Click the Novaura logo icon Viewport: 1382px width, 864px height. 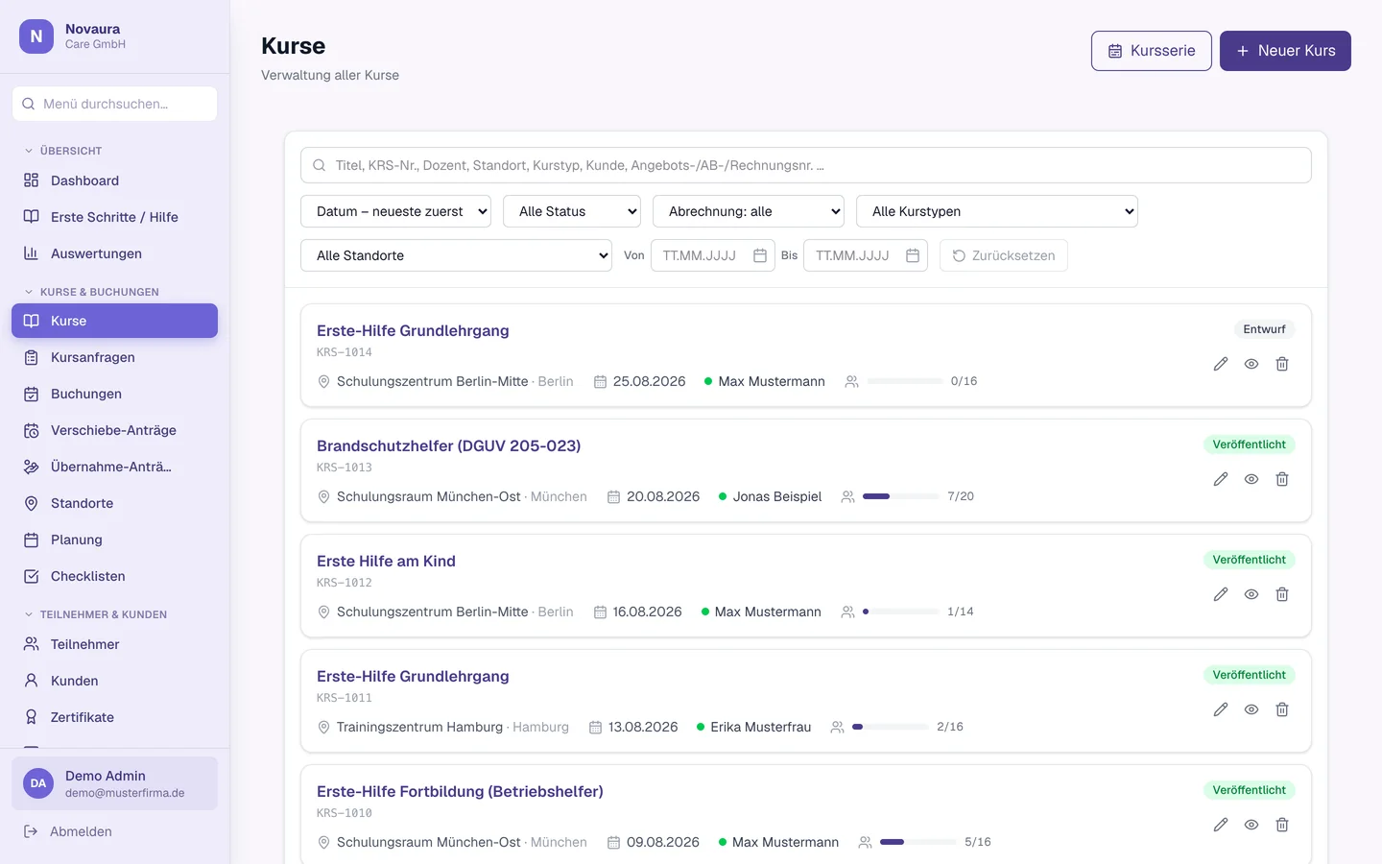coord(36,36)
